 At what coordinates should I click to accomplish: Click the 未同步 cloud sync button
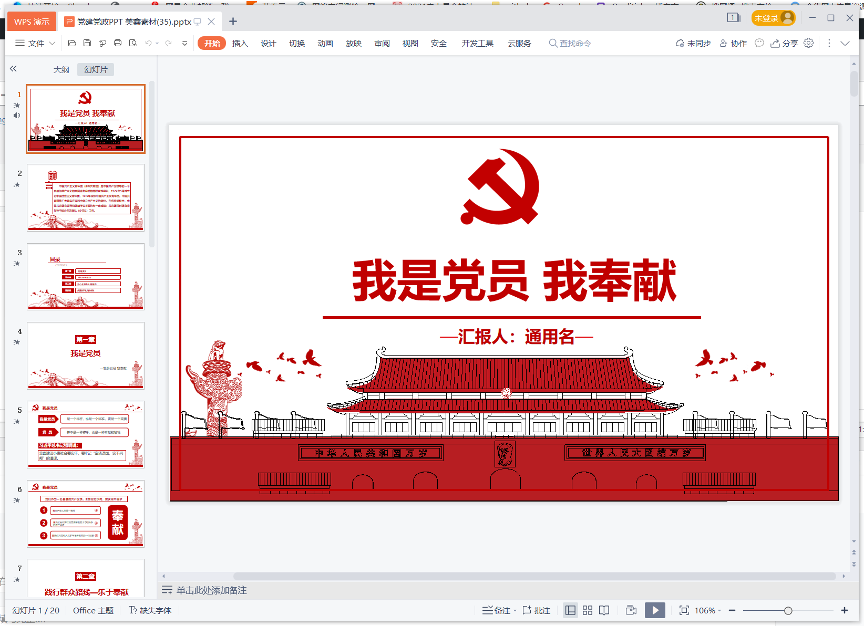coord(693,43)
